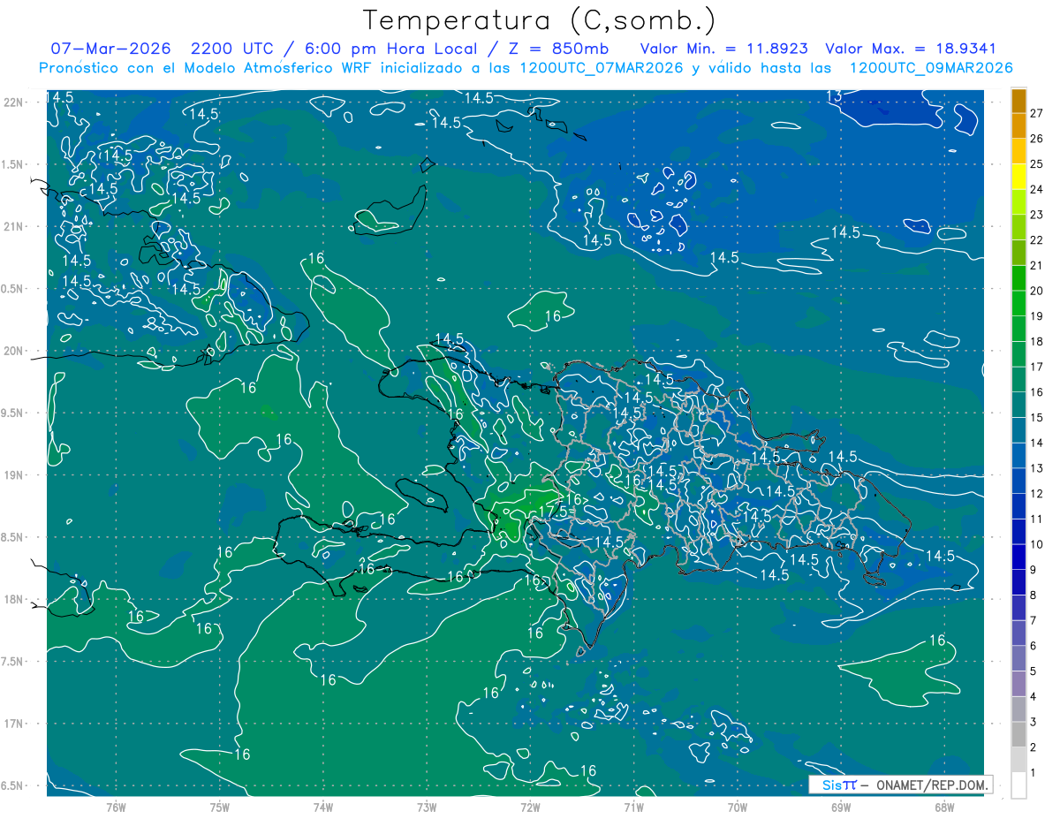Pick the white swatch at legend bottom
The height and width of the screenshot is (819, 1060).
pos(1018,785)
